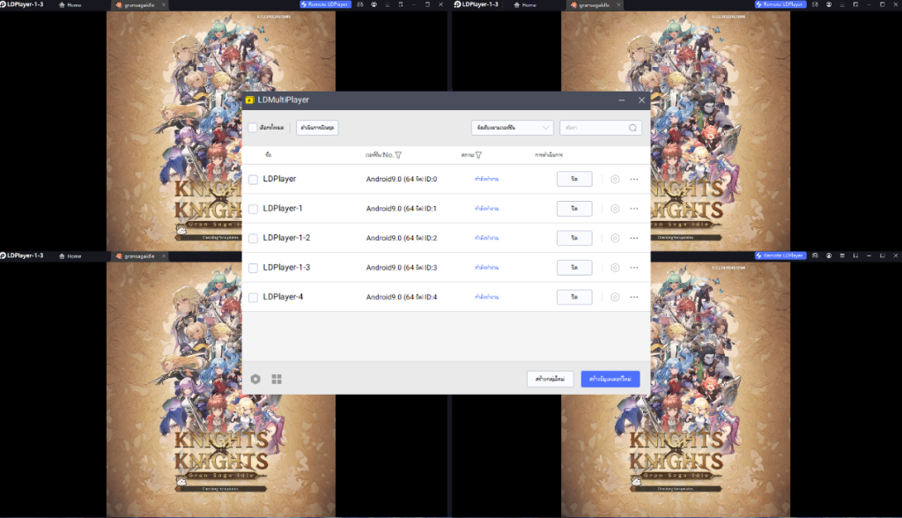Click the grid arrange-windows icon
902x518 pixels.
coord(277,379)
